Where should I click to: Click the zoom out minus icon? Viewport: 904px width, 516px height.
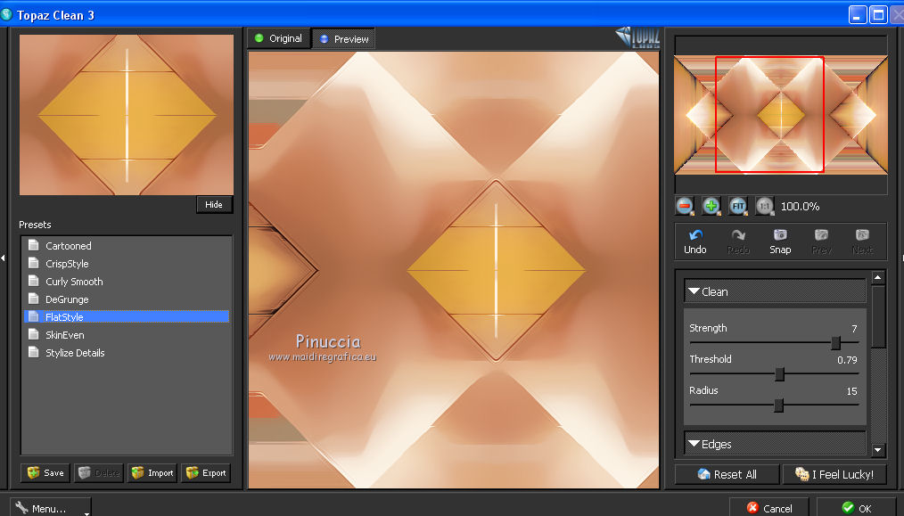(x=685, y=206)
